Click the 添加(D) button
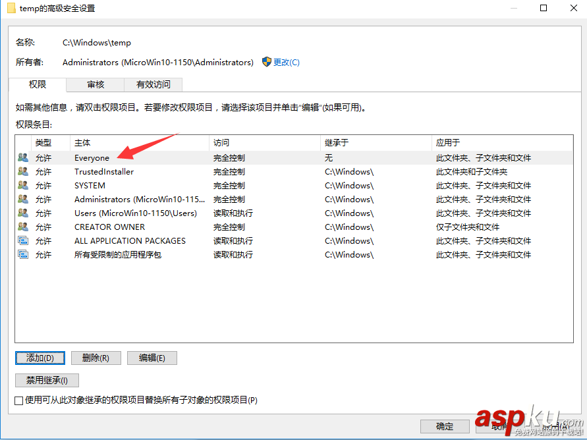The image size is (587, 440). (x=40, y=358)
